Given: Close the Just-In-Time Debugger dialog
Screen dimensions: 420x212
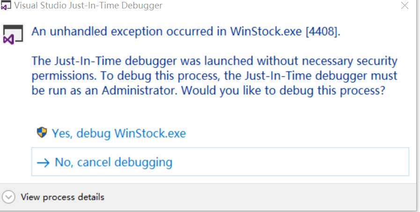Looking at the screenshot, I should 405,6.
